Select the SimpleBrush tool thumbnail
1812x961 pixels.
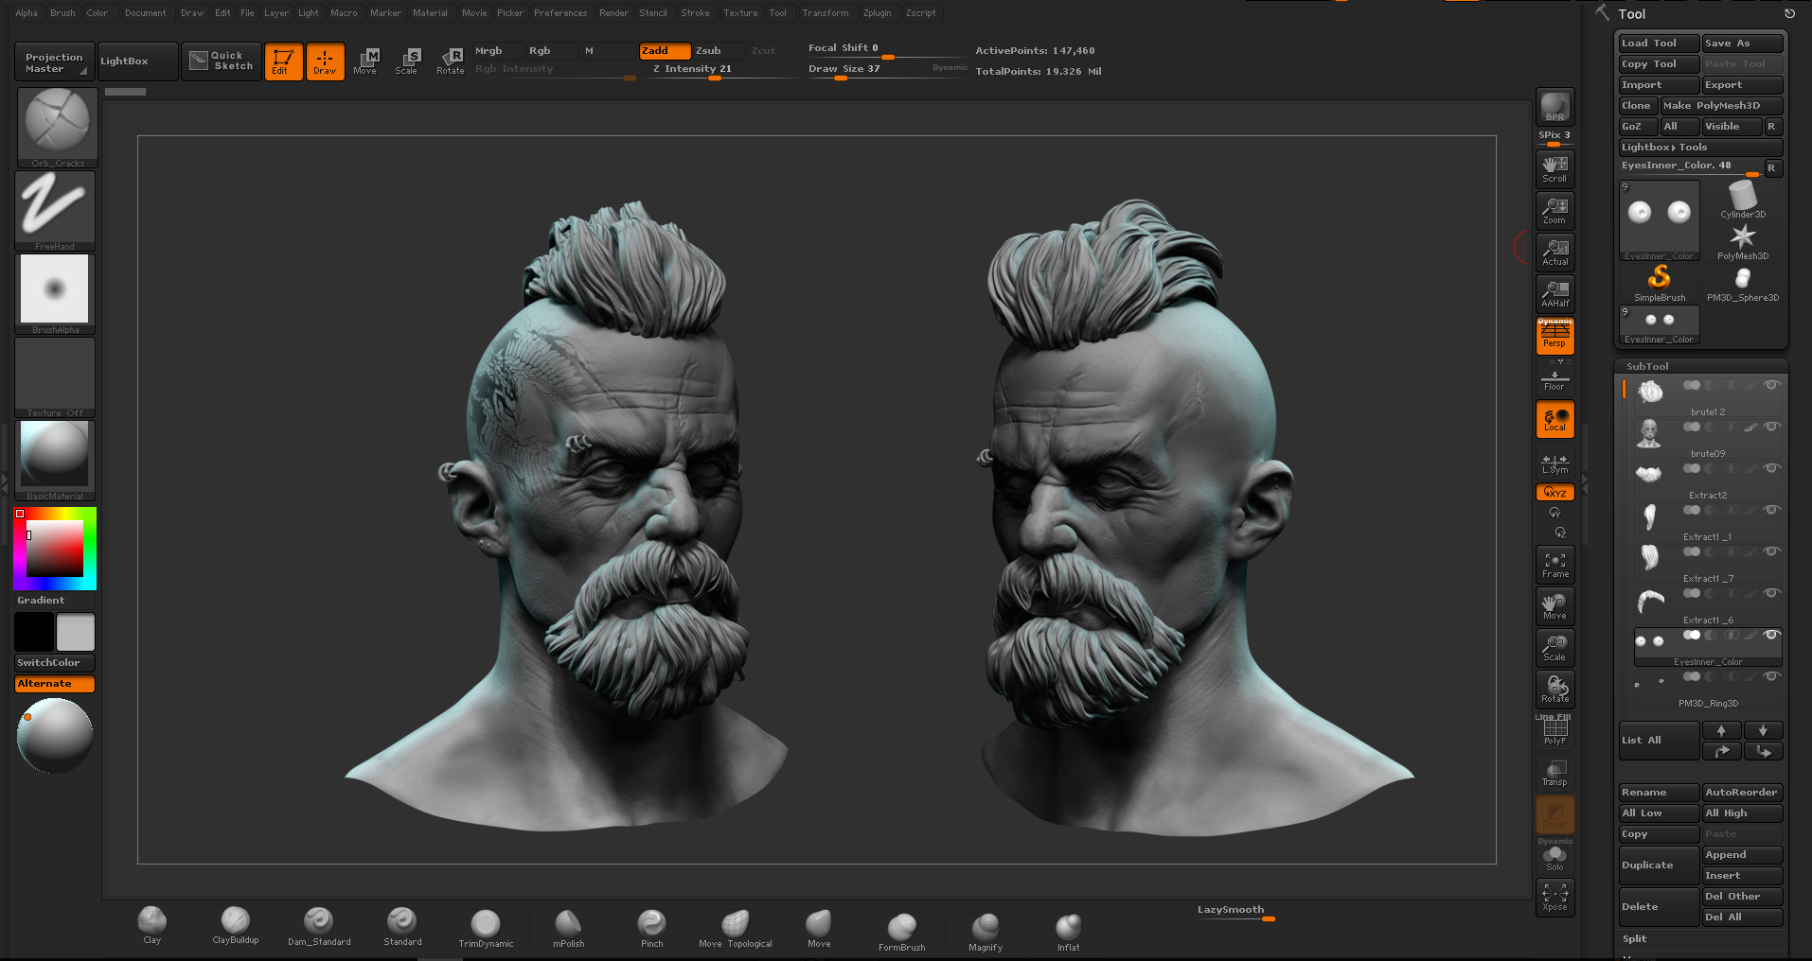[1660, 283]
